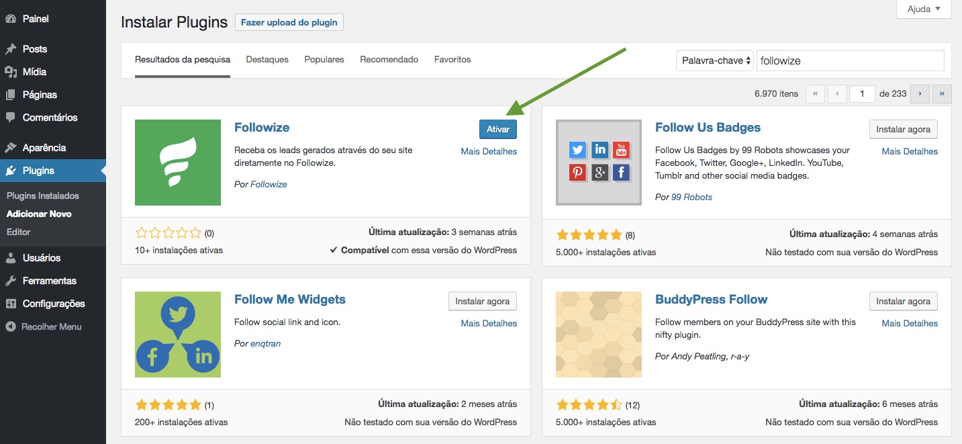Image resolution: width=962 pixels, height=444 pixels.
Task: Open Mais Detalhes for BuddyPress Follow
Action: click(910, 324)
